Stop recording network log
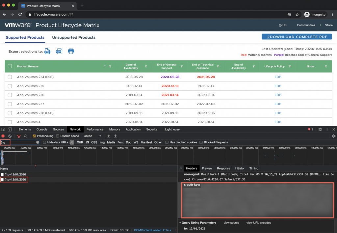 3,136
